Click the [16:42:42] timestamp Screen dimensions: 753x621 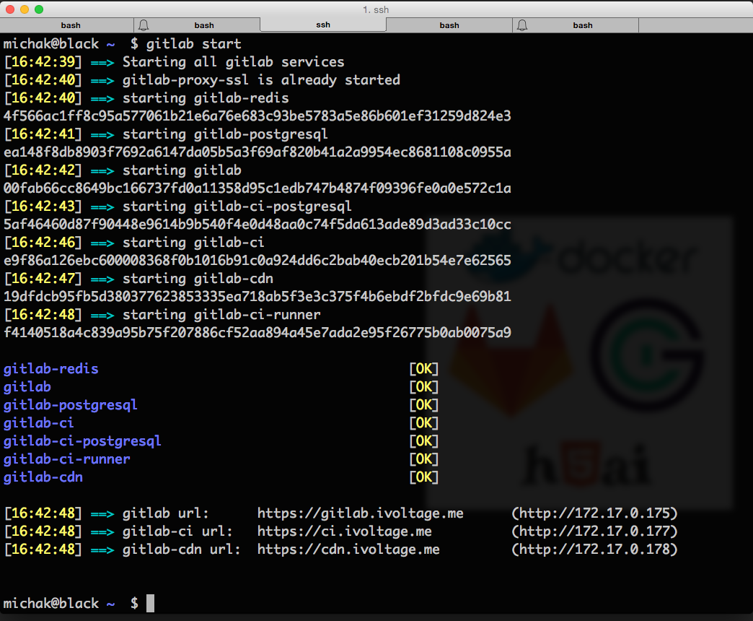[x=43, y=170]
